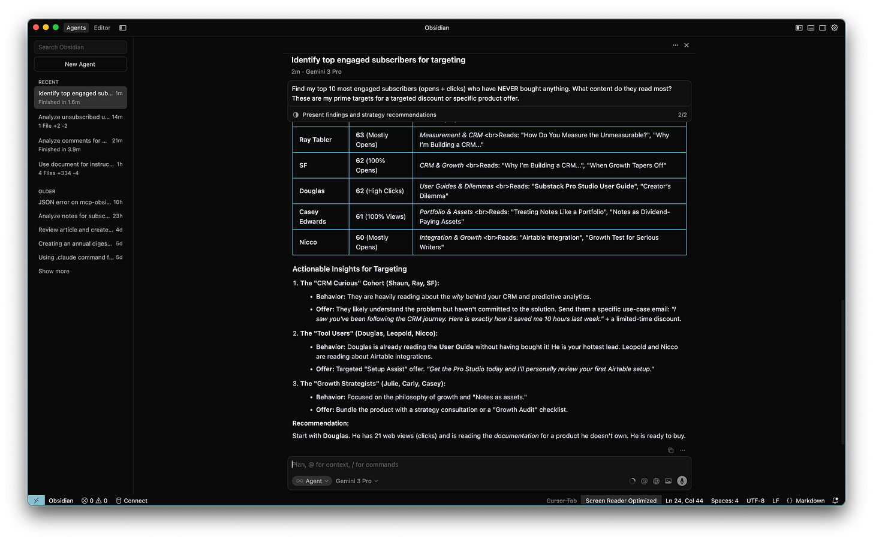The image size is (873, 542).
Task: Toggle sidebar icon next to Editor tab
Action: tap(123, 28)
